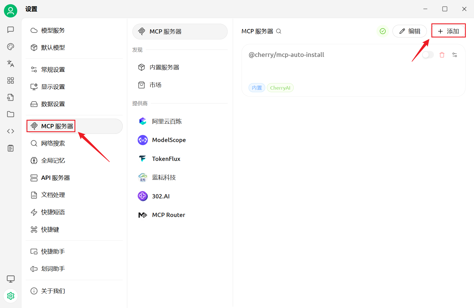
Task: Open the user avatar profile icon
Action: coord(10,11)
